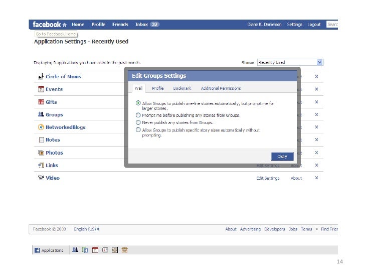Click the house icon beside facebook logo

point(65,25)
